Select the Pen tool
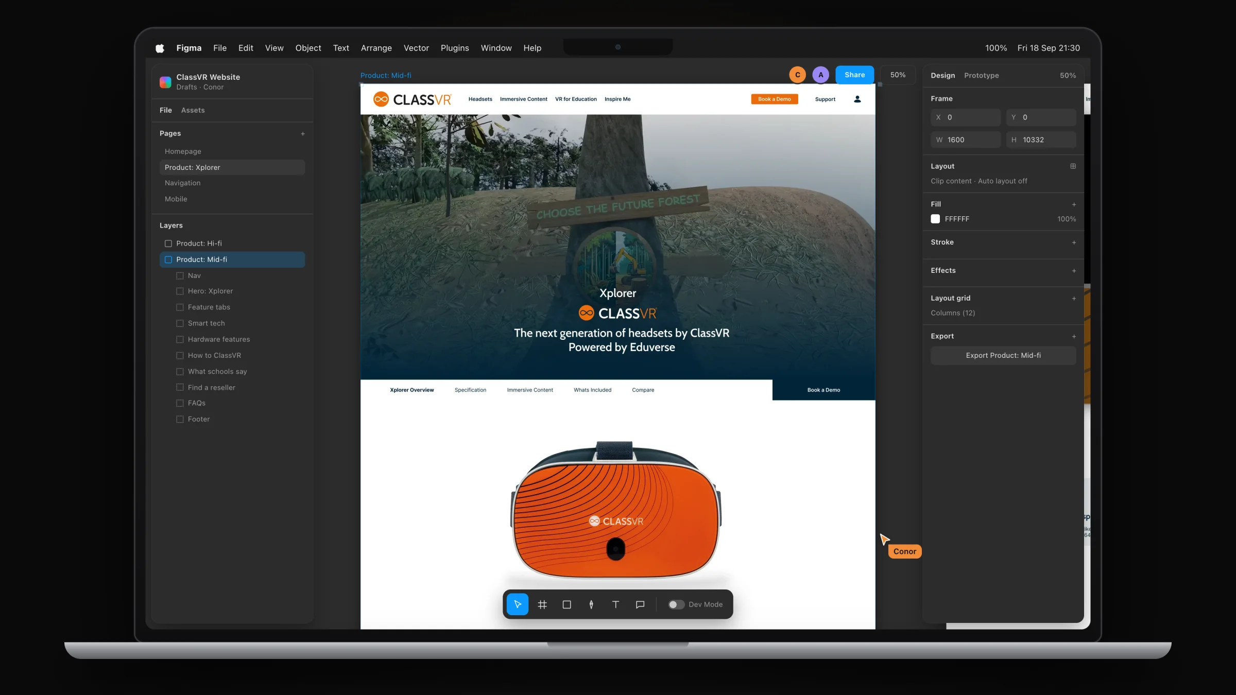 coord(591,604)
